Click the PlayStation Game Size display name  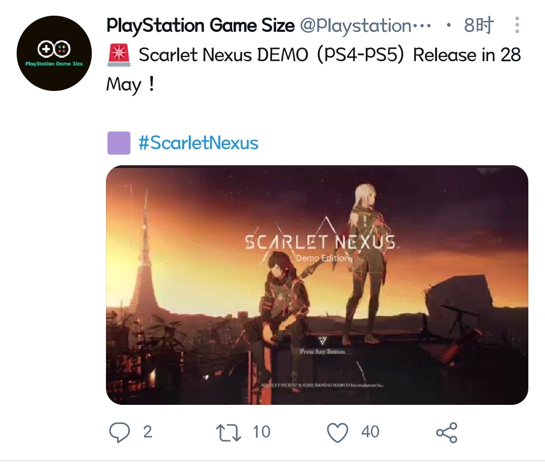200,25
